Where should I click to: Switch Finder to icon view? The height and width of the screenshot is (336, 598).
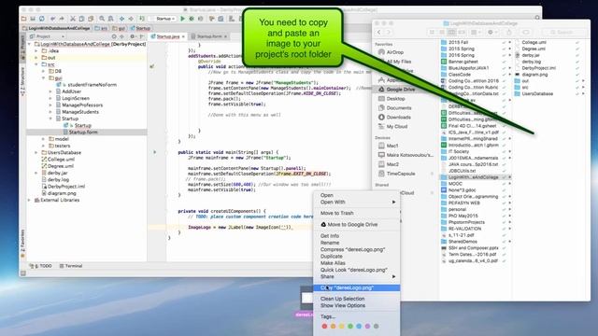point(432,33)
